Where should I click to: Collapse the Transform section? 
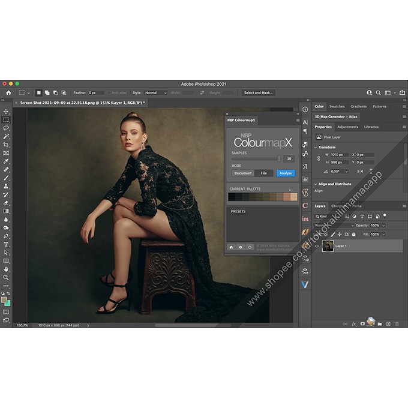(316, 148)
